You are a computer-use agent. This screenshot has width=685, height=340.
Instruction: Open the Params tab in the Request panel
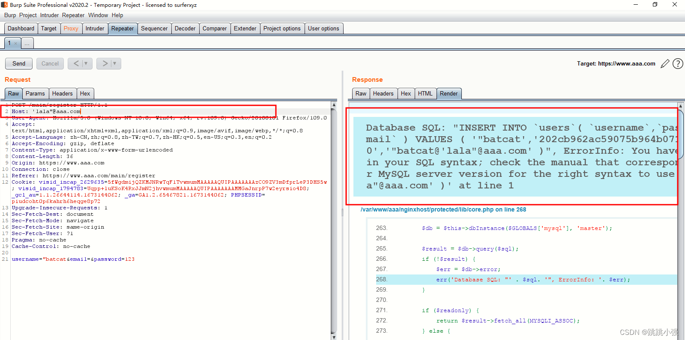[35, 93]
